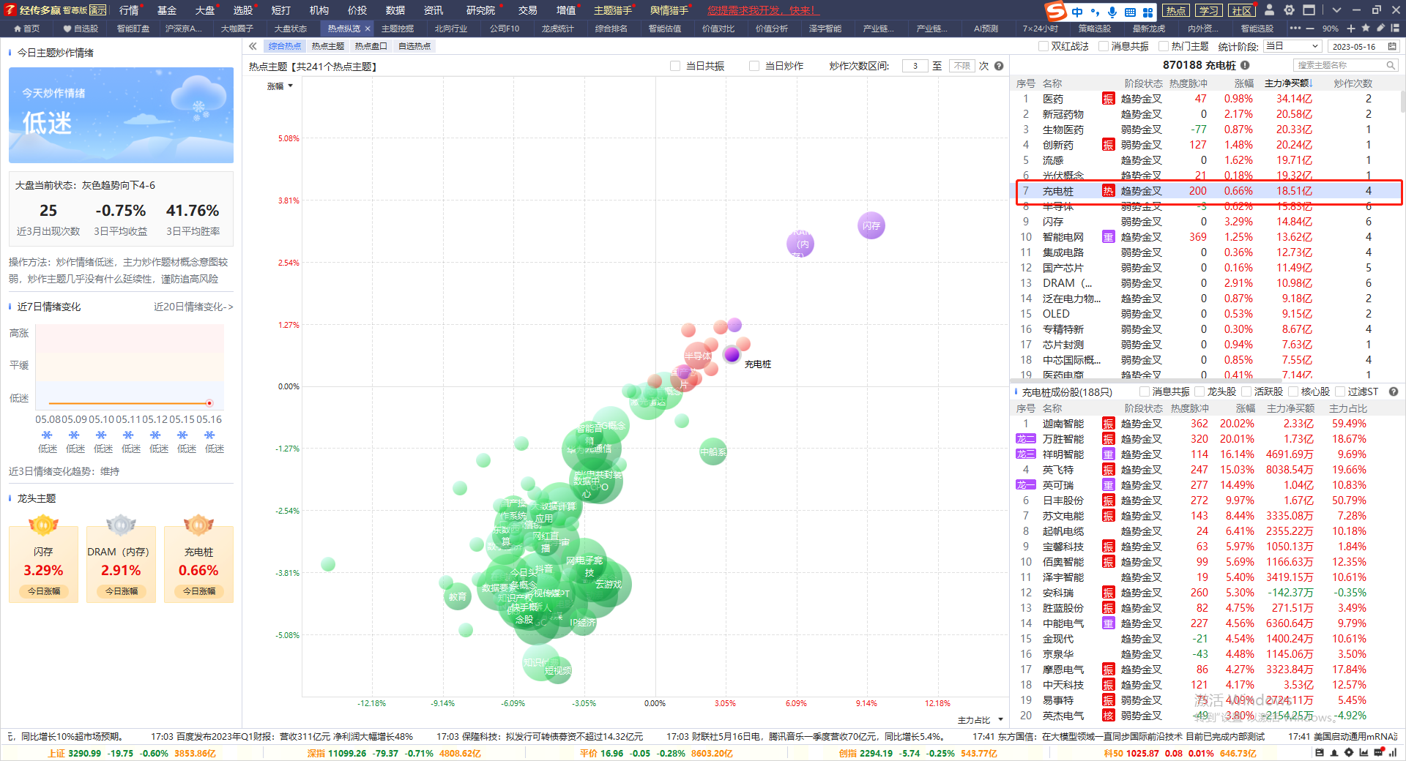The width and height of the screenshot is (1406, 761).
Task: Enable the 当日共振 checkbox
Action: [675, 66]
